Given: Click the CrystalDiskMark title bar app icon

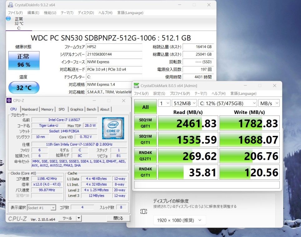Looking at the screenshot, I should 136,86.
